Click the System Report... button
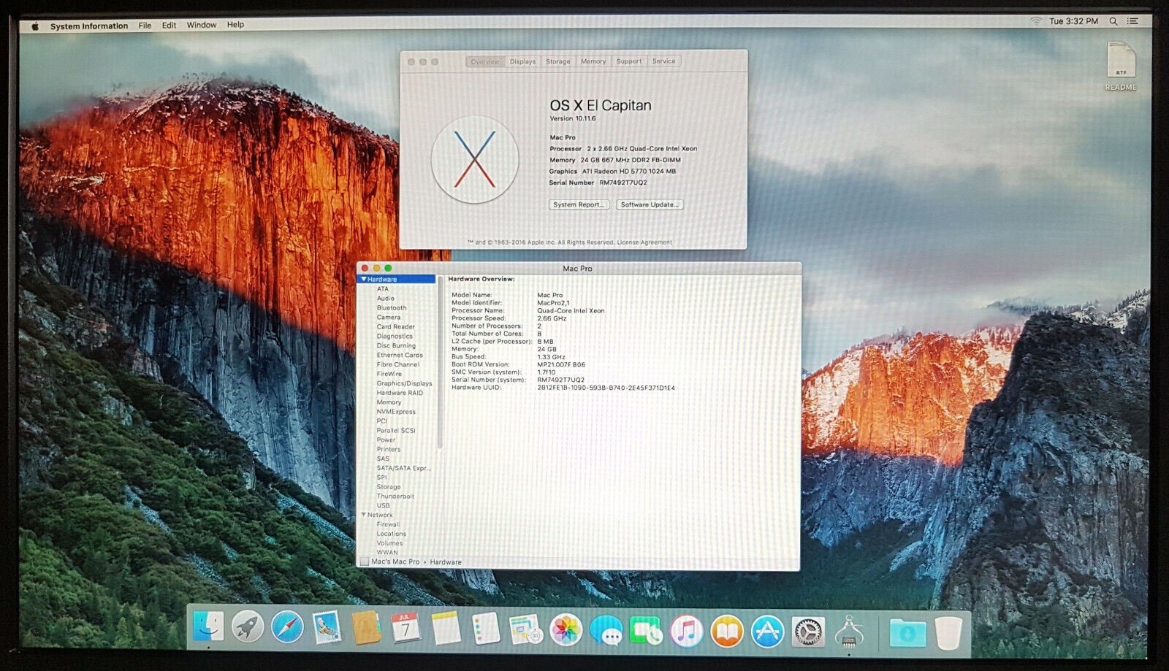Viewport: 1169px width, 671px height. coord(579,204)
